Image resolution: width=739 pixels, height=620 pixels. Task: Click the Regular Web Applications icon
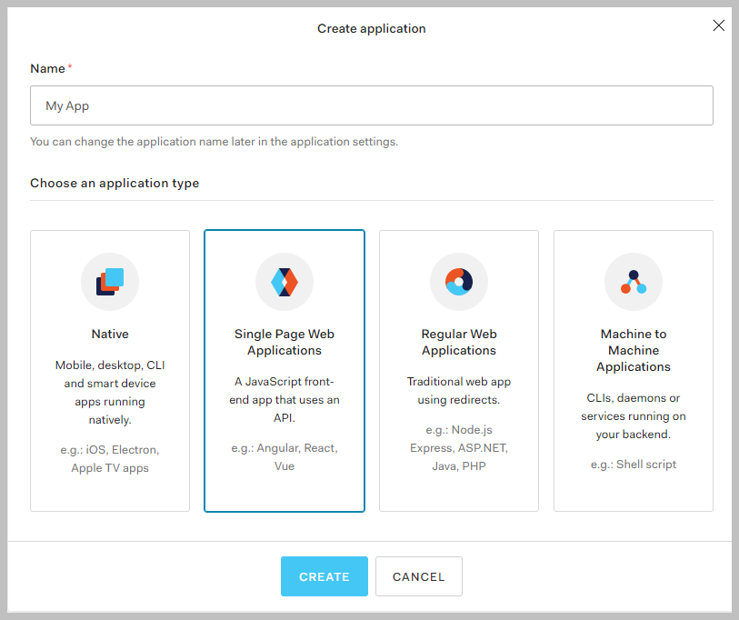pyautogui.click(x=459, y=282)
